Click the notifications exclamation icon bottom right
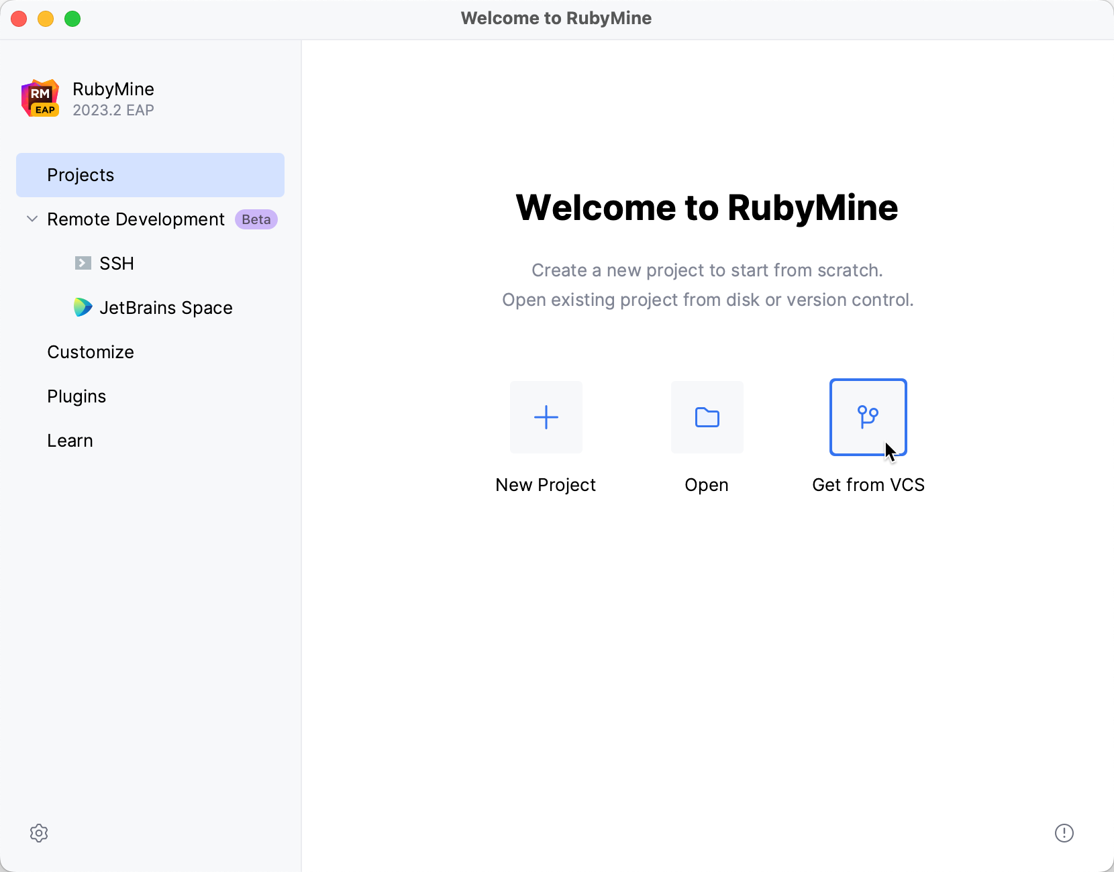1114x872 pixels. click(1064, 833)
